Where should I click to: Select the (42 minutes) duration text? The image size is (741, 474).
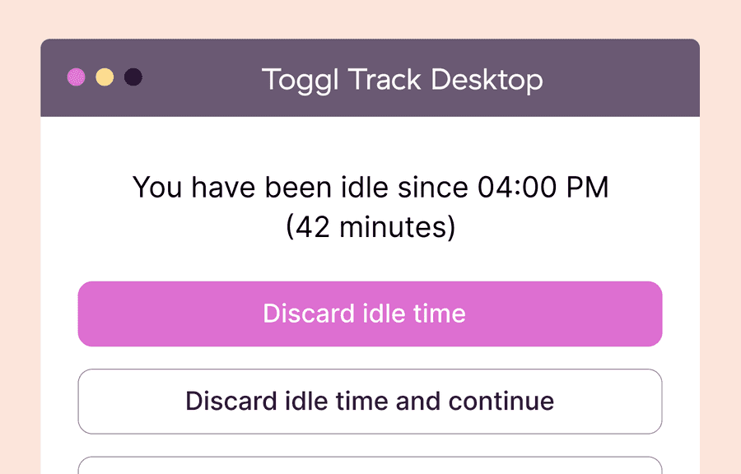[x=370, y=226]
